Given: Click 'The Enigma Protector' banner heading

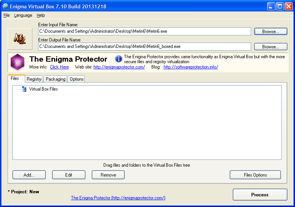Looking at the screenshot, I should [68, 59].
